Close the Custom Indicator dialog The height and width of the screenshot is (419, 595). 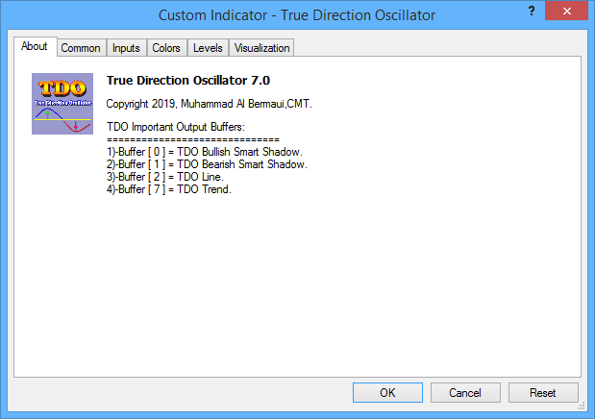coord(566,11)
